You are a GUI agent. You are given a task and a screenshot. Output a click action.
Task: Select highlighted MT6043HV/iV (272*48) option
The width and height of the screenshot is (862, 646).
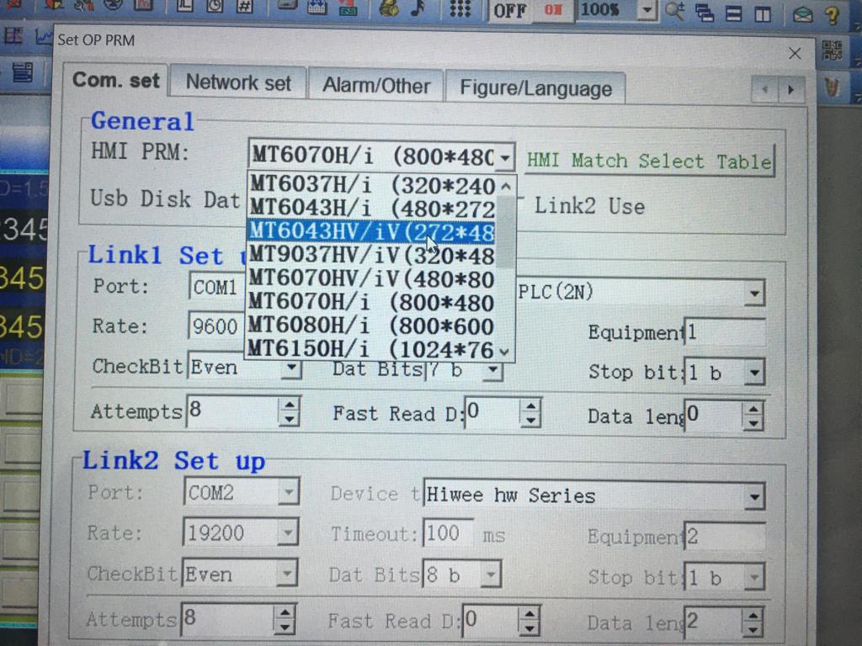372,232
